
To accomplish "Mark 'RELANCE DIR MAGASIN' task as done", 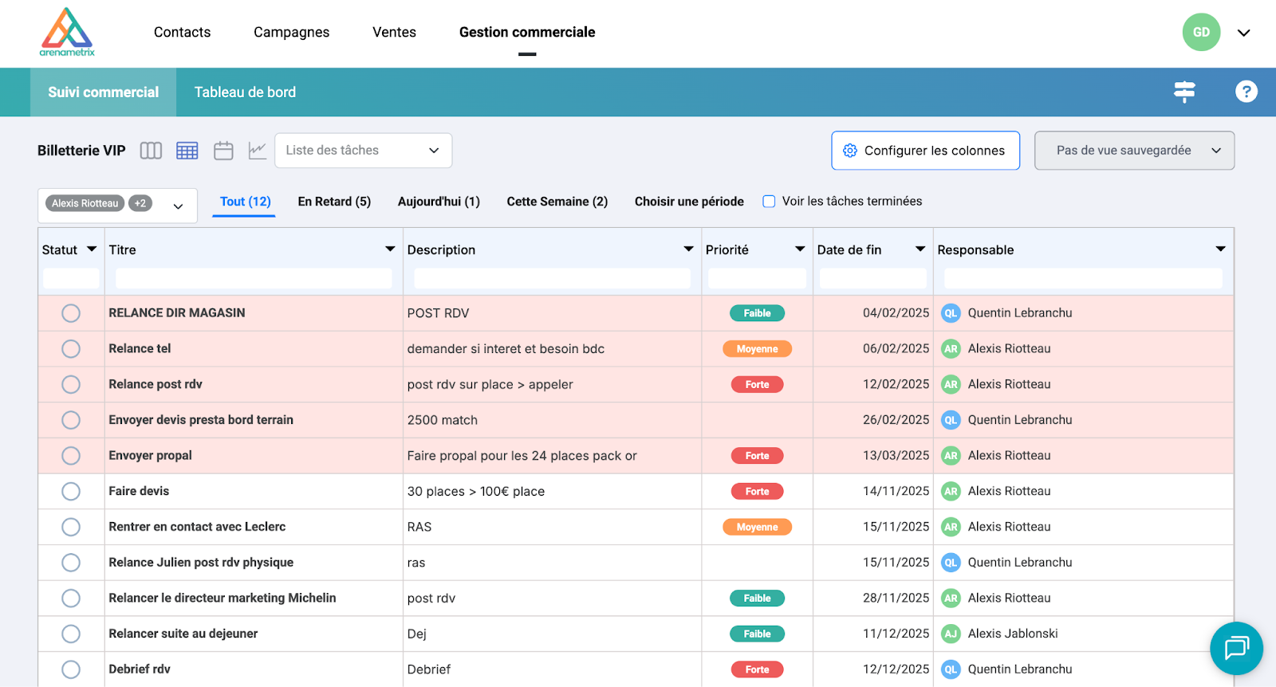I will [71, 313].
